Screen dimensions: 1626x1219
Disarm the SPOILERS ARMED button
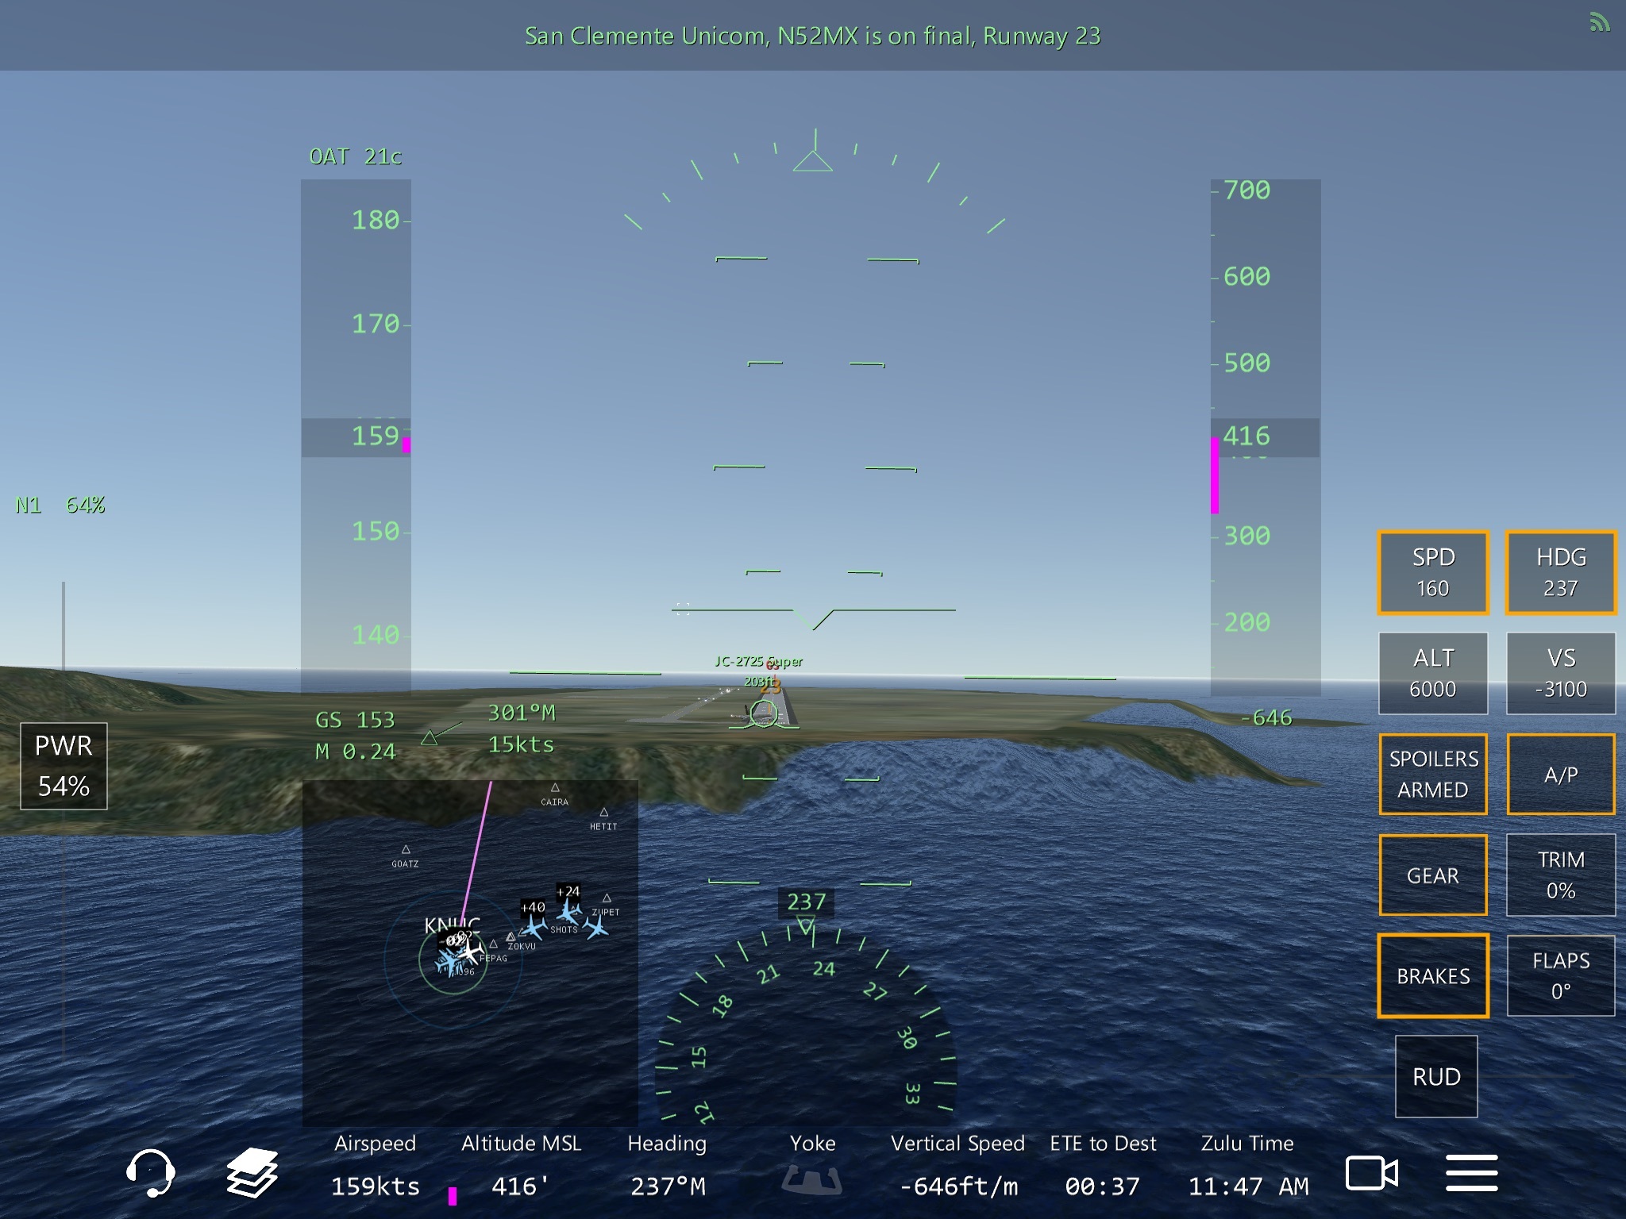click(x=1433, y=774)
